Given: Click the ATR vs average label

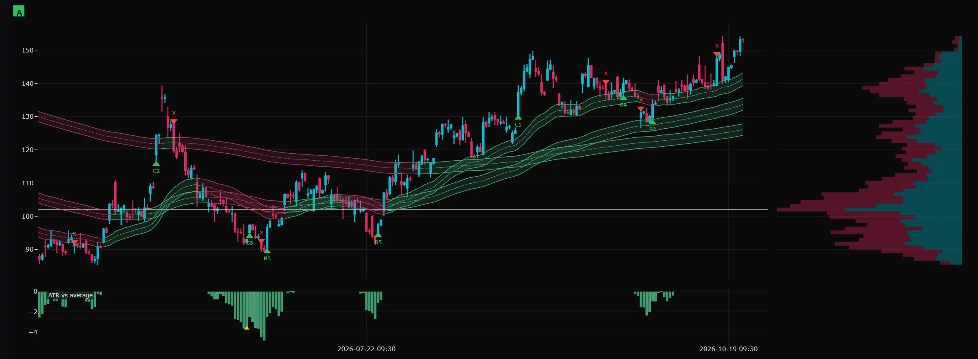Looking at the screenshot, I should [x=70, y=295].
